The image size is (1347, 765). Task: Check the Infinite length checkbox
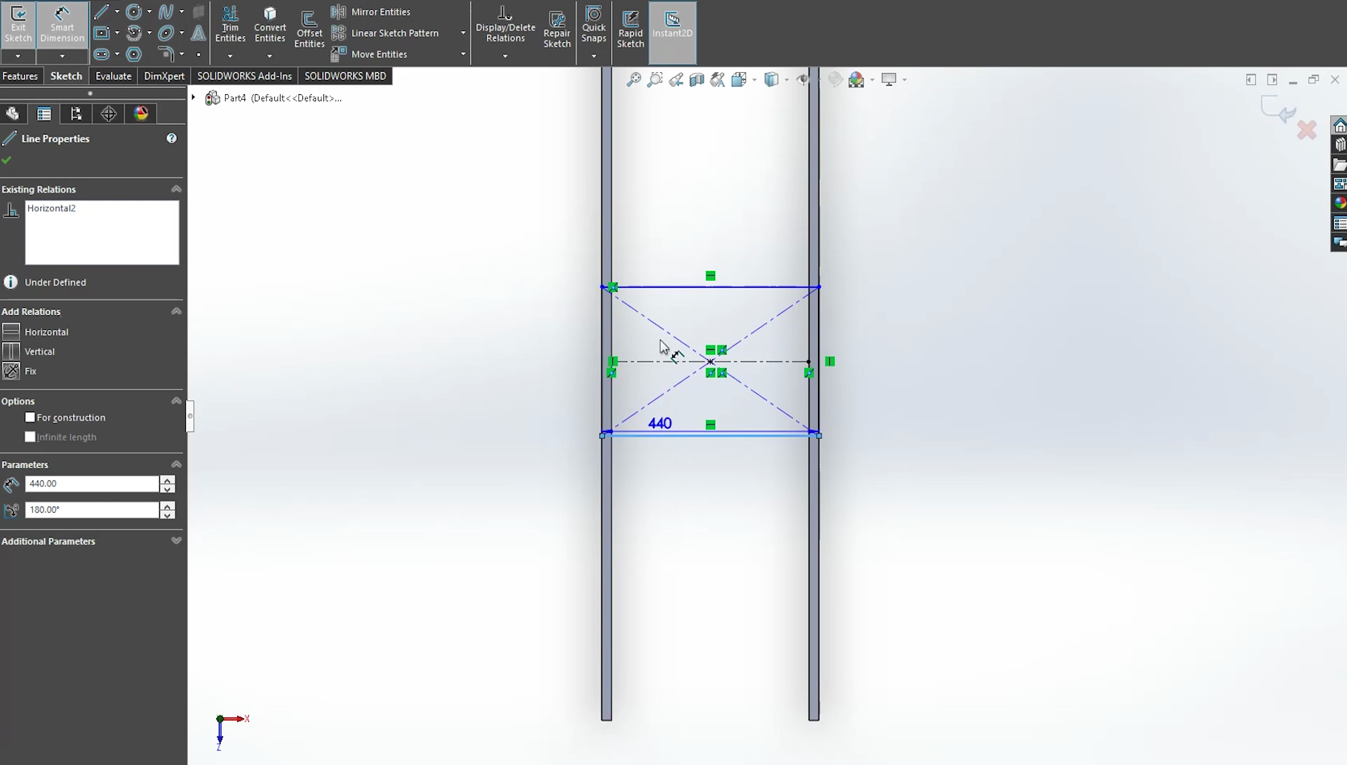tap(30, 437)
